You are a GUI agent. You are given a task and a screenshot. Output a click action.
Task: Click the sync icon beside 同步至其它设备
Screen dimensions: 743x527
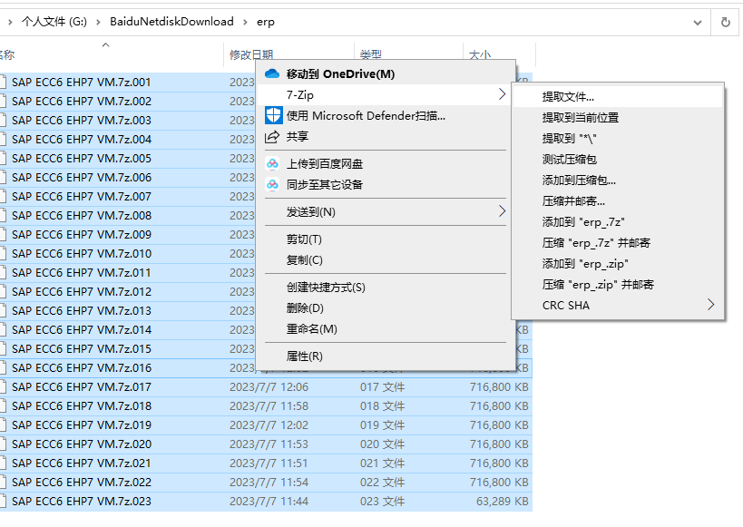[x=272, y=184]
